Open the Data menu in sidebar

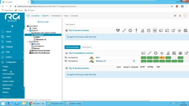pos(8,52)
